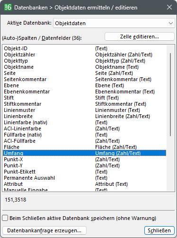
Task: Select the Füllfarbe (nativ) entry
Action: pos(84,135)
